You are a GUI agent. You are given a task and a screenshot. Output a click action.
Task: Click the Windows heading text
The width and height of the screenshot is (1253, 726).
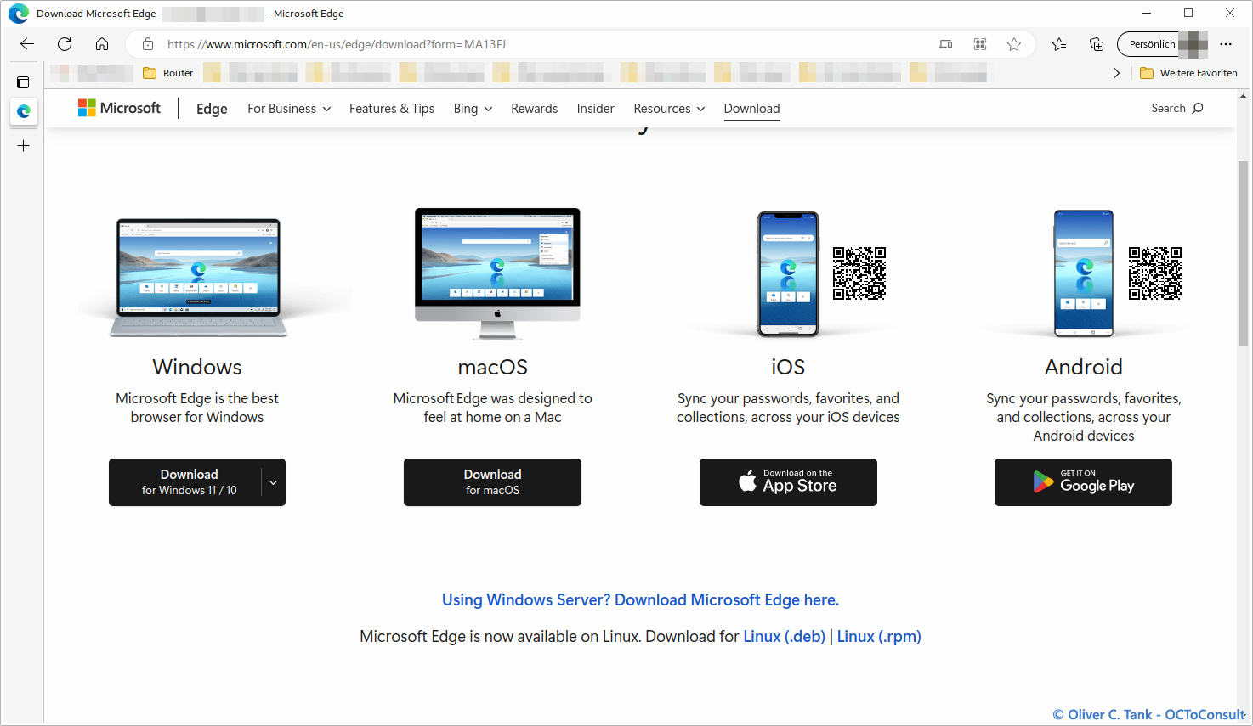[197, 367]
